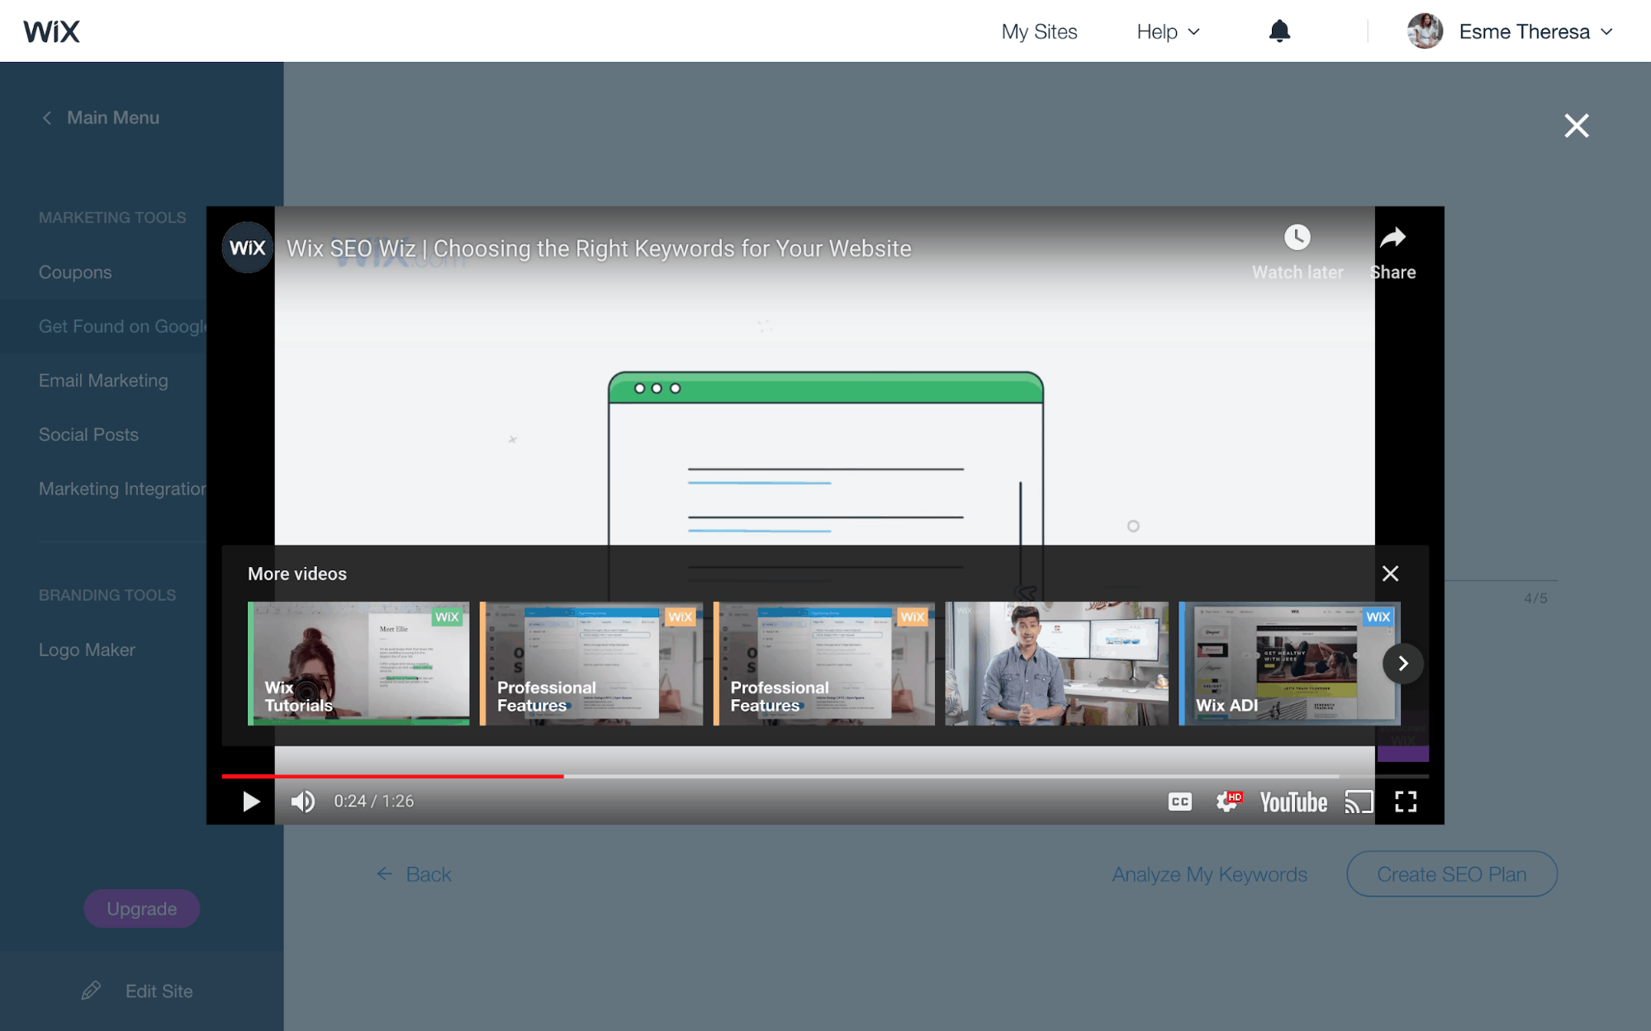The height and width of the screenshot is (1031, 1651).
Task: Open the first Professional Features thumbnail
Action: [x=591, y=664]
